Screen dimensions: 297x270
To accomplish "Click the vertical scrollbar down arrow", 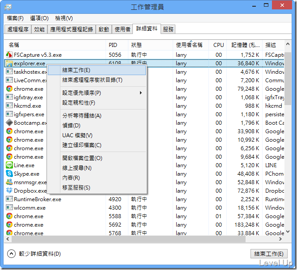I will click(288, 232).
